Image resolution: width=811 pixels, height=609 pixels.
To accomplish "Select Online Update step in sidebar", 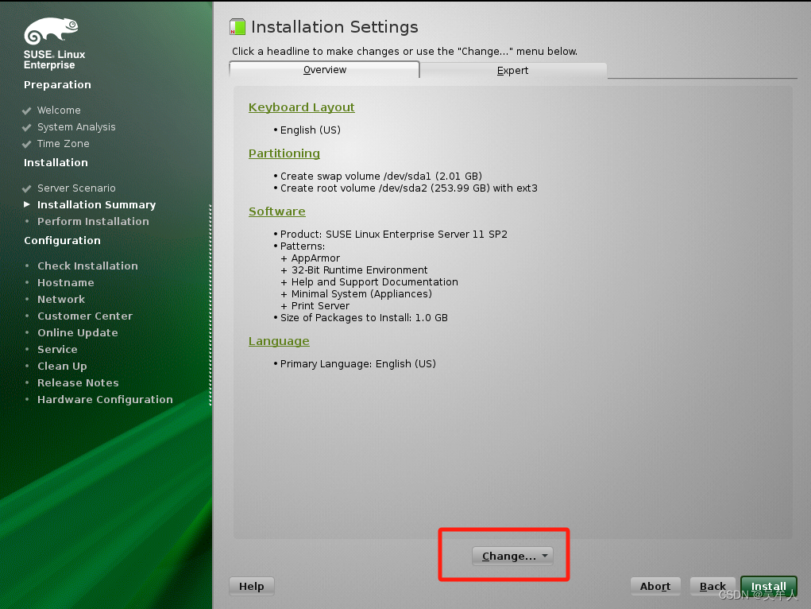I will point(78,332).
